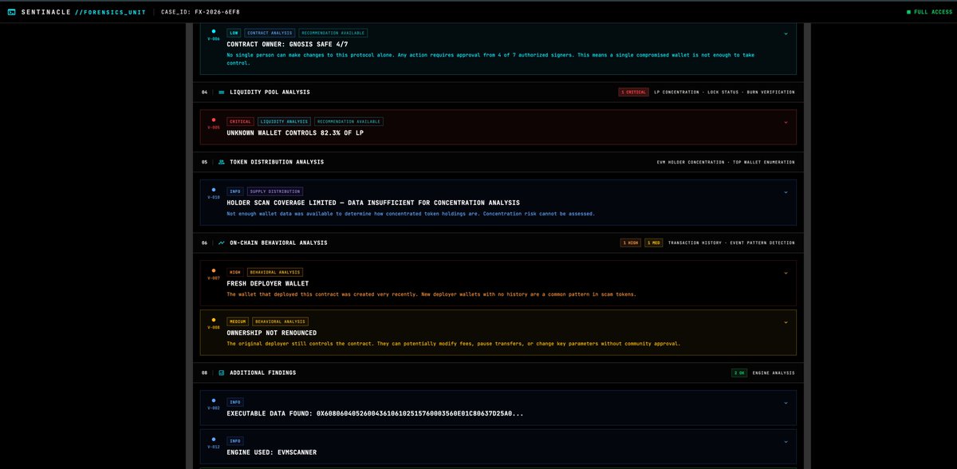Open the Liquidity Pool Analysis section header
Screen dimensions: 957x469
(498, 93)
